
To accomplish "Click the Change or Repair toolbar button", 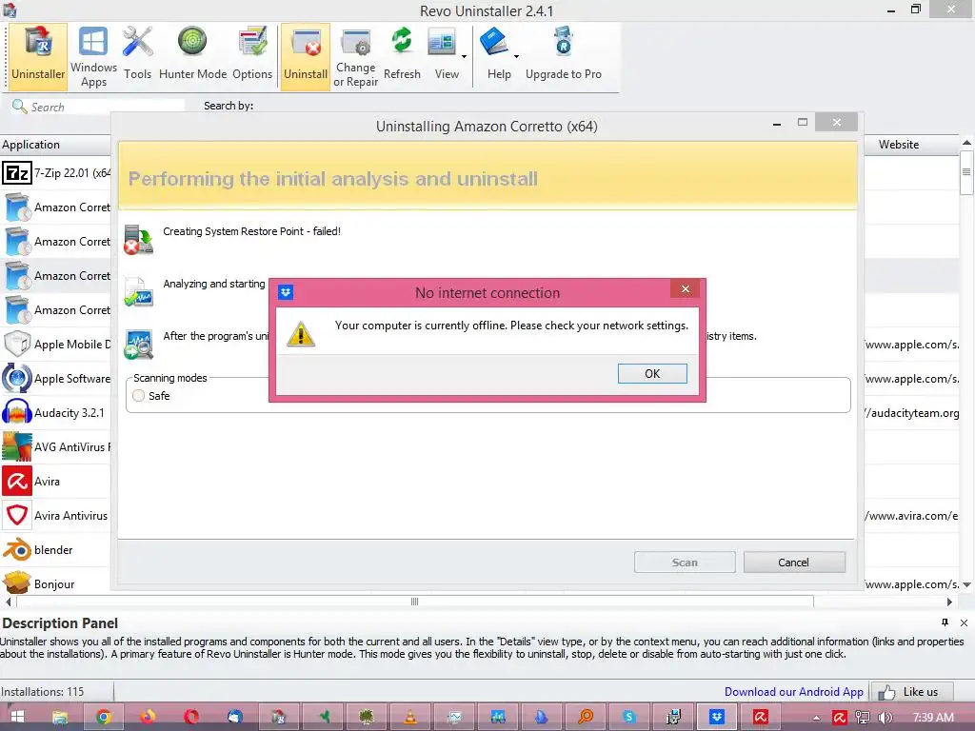I will point(356,56).
